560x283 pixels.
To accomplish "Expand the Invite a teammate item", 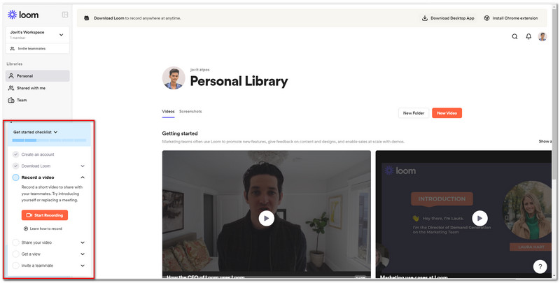I will pos(83,266).
